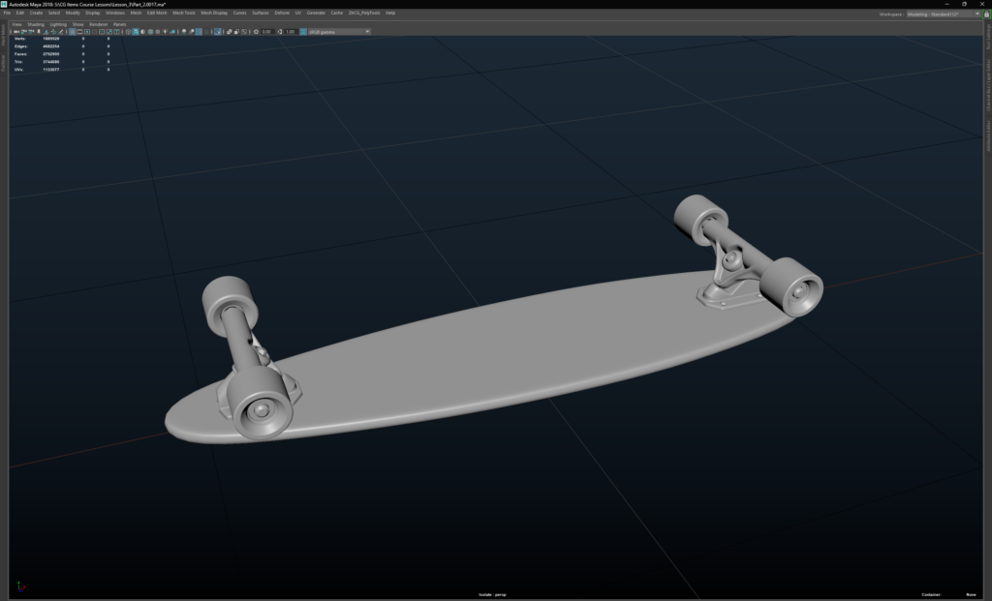Image resolution: width=992 pixels, height=601 pixels.
Task: Open the Create menu
Action: pos(36,13)
